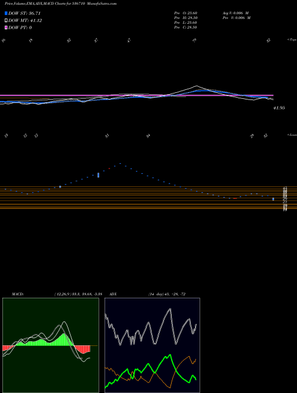Viewport: 297px width, 393px height.
Task: Click the 'Pre O: 25.60' open value
Action: (x=185, y=13)
